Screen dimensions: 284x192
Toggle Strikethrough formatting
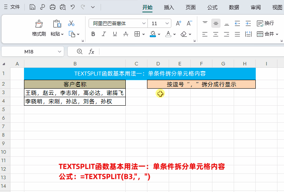point(126,34)
